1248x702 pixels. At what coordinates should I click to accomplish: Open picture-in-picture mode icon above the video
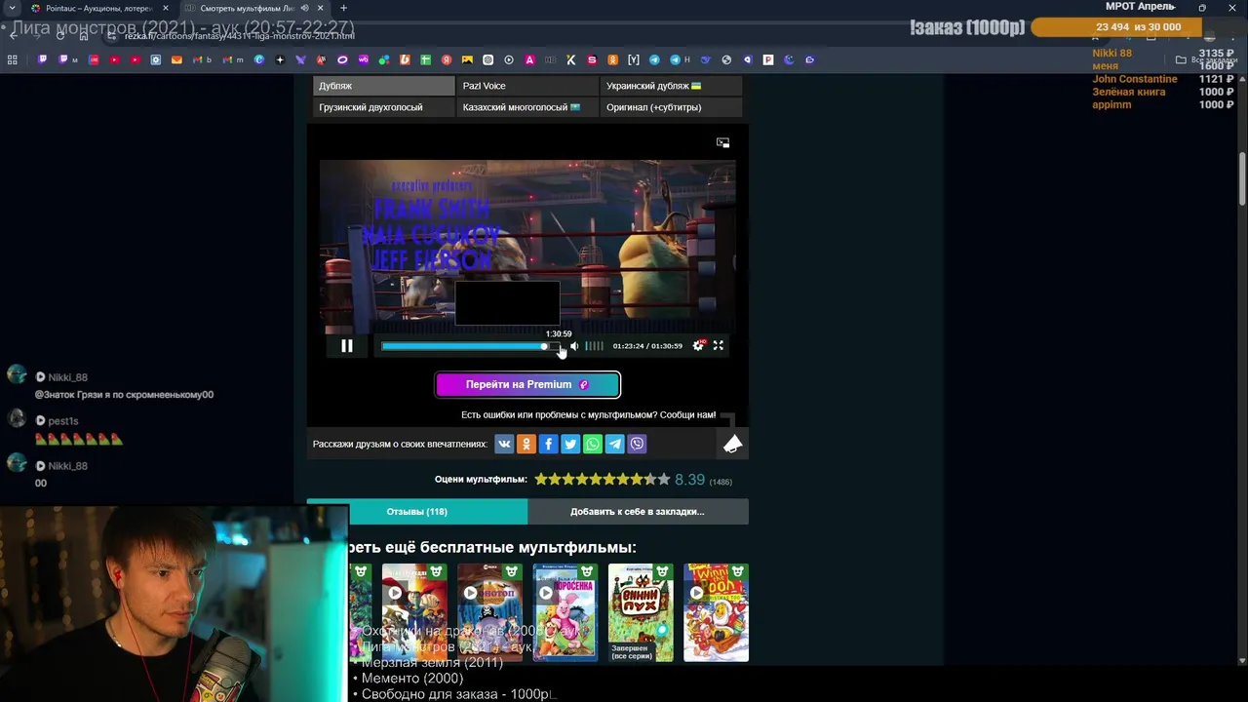(722, 142)
